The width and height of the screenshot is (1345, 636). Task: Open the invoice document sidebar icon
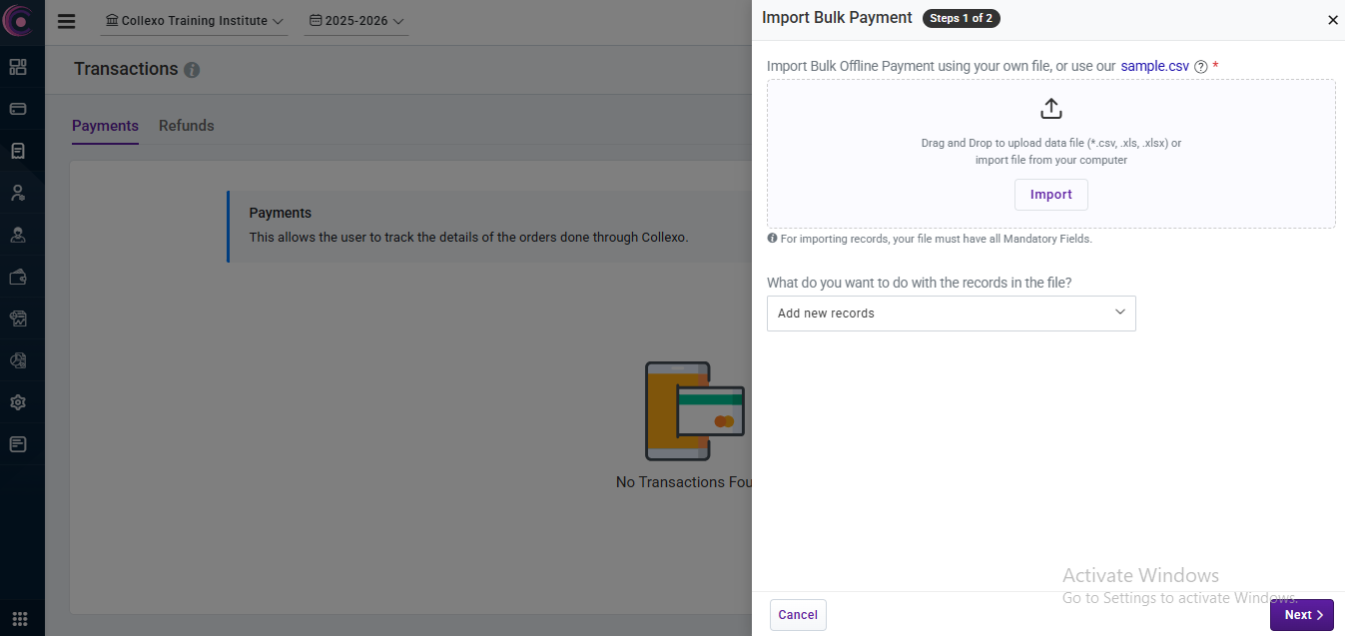coord(18,151)
